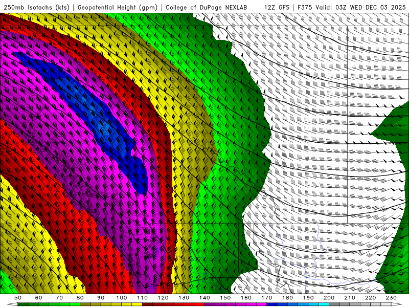
Task: Click the left arrow end of the color bar
Action: pos(12,304)
